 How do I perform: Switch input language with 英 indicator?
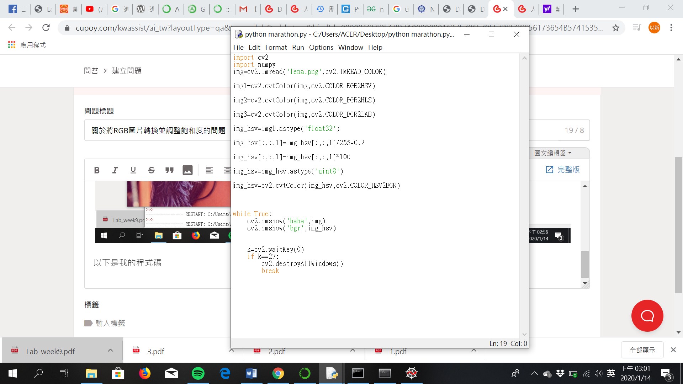pos(611,373)
